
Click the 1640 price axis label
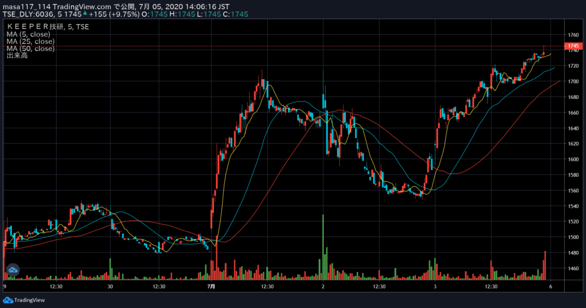(573, 128)
